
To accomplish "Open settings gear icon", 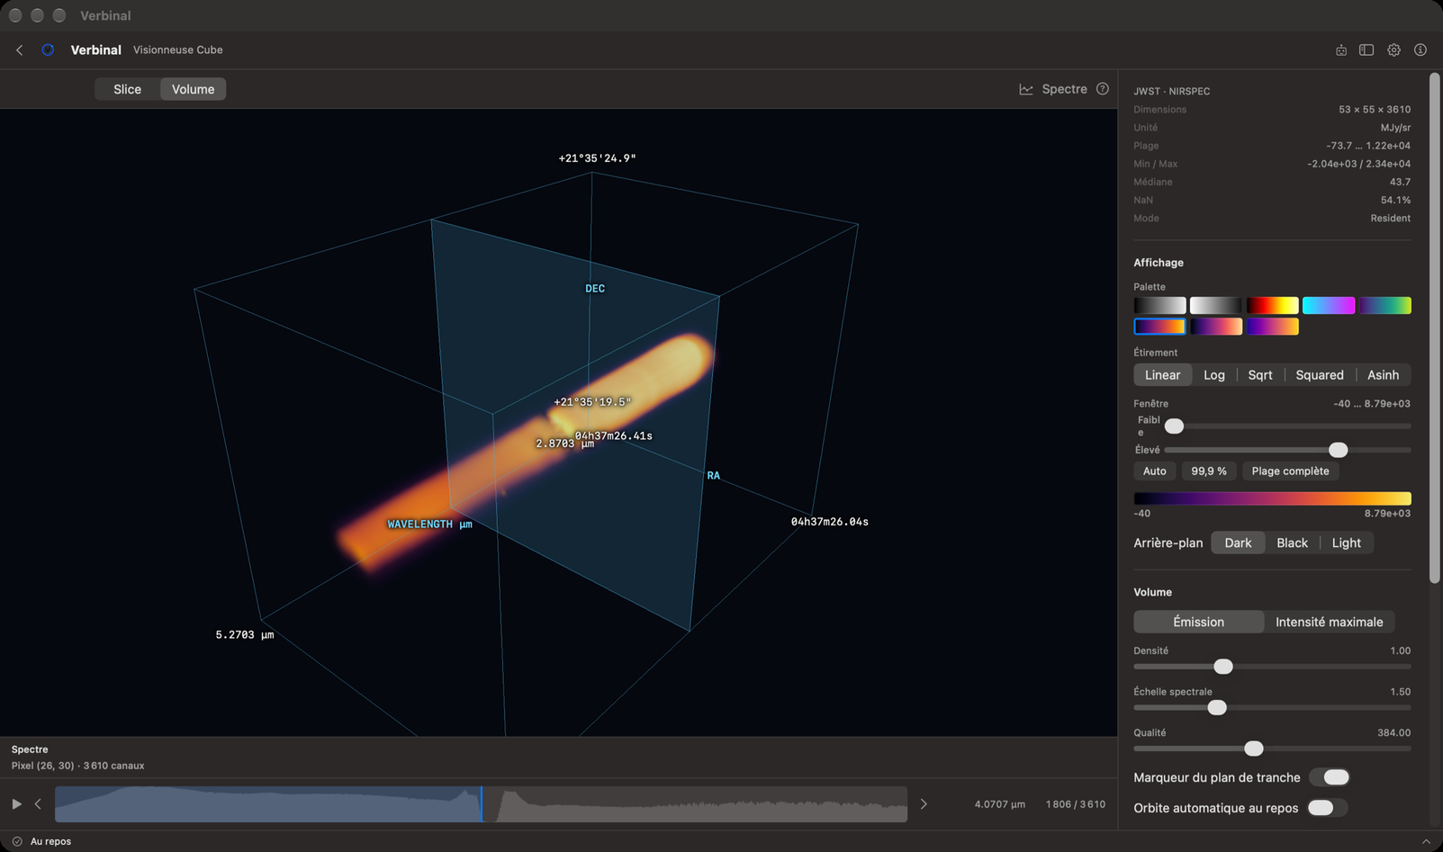I will [x=1393, y=50].
